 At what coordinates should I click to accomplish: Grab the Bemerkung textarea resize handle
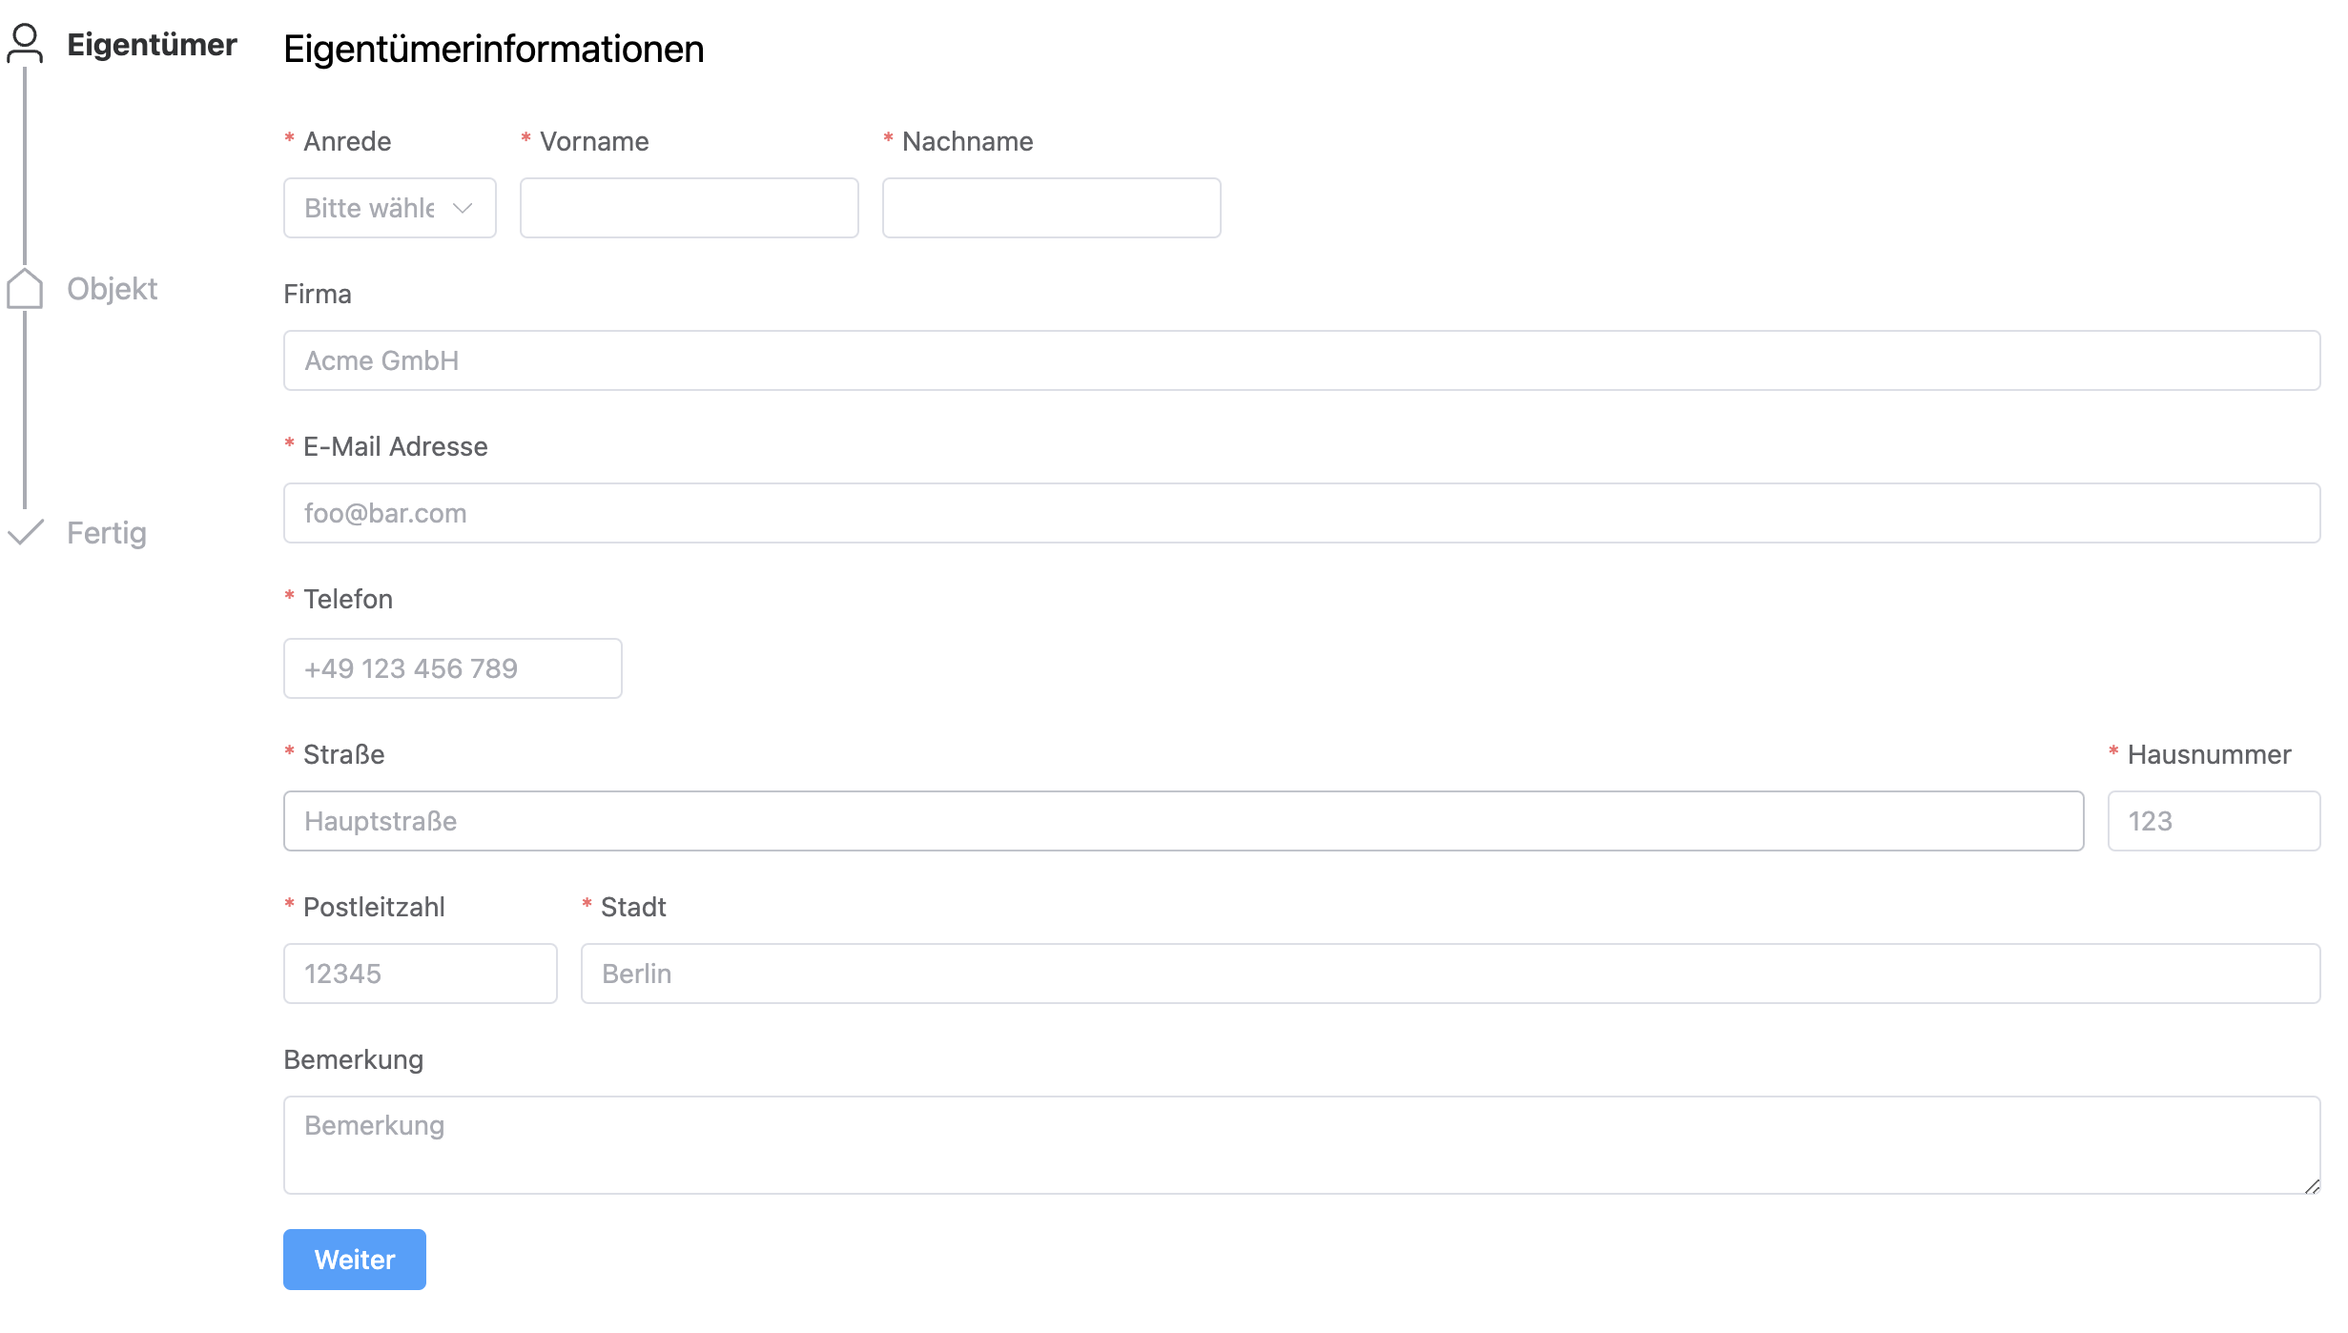point(2312,1186)
